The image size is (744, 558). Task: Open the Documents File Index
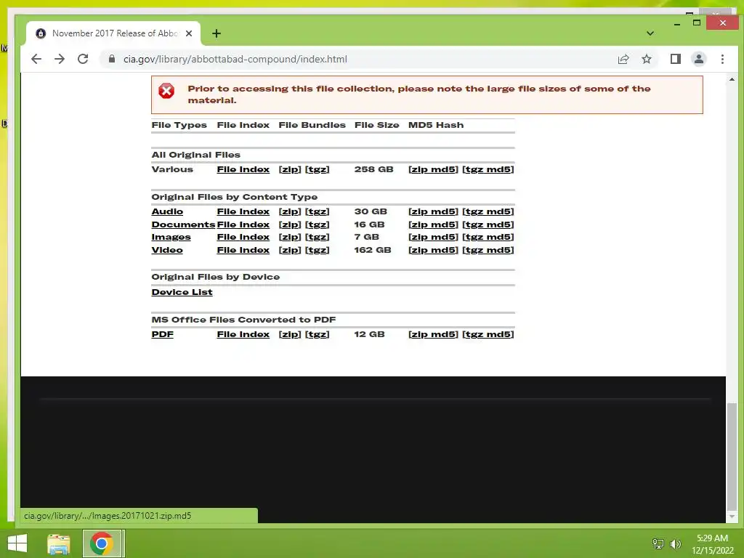243,225
